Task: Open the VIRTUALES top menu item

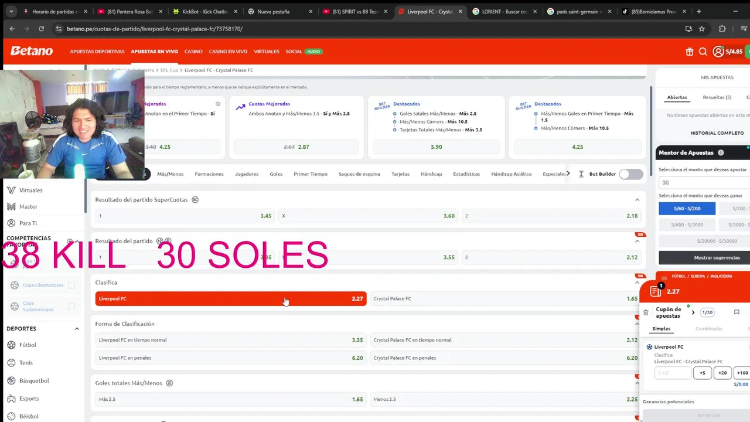Action: [x=267, y=52]
